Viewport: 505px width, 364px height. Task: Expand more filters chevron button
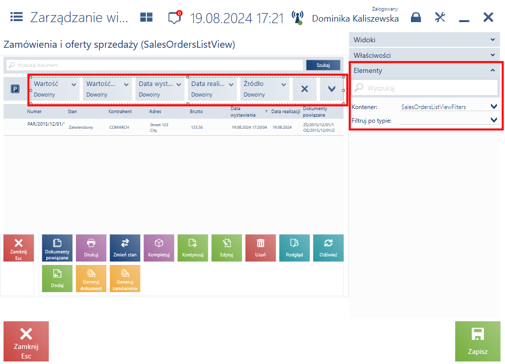(331, 89)
